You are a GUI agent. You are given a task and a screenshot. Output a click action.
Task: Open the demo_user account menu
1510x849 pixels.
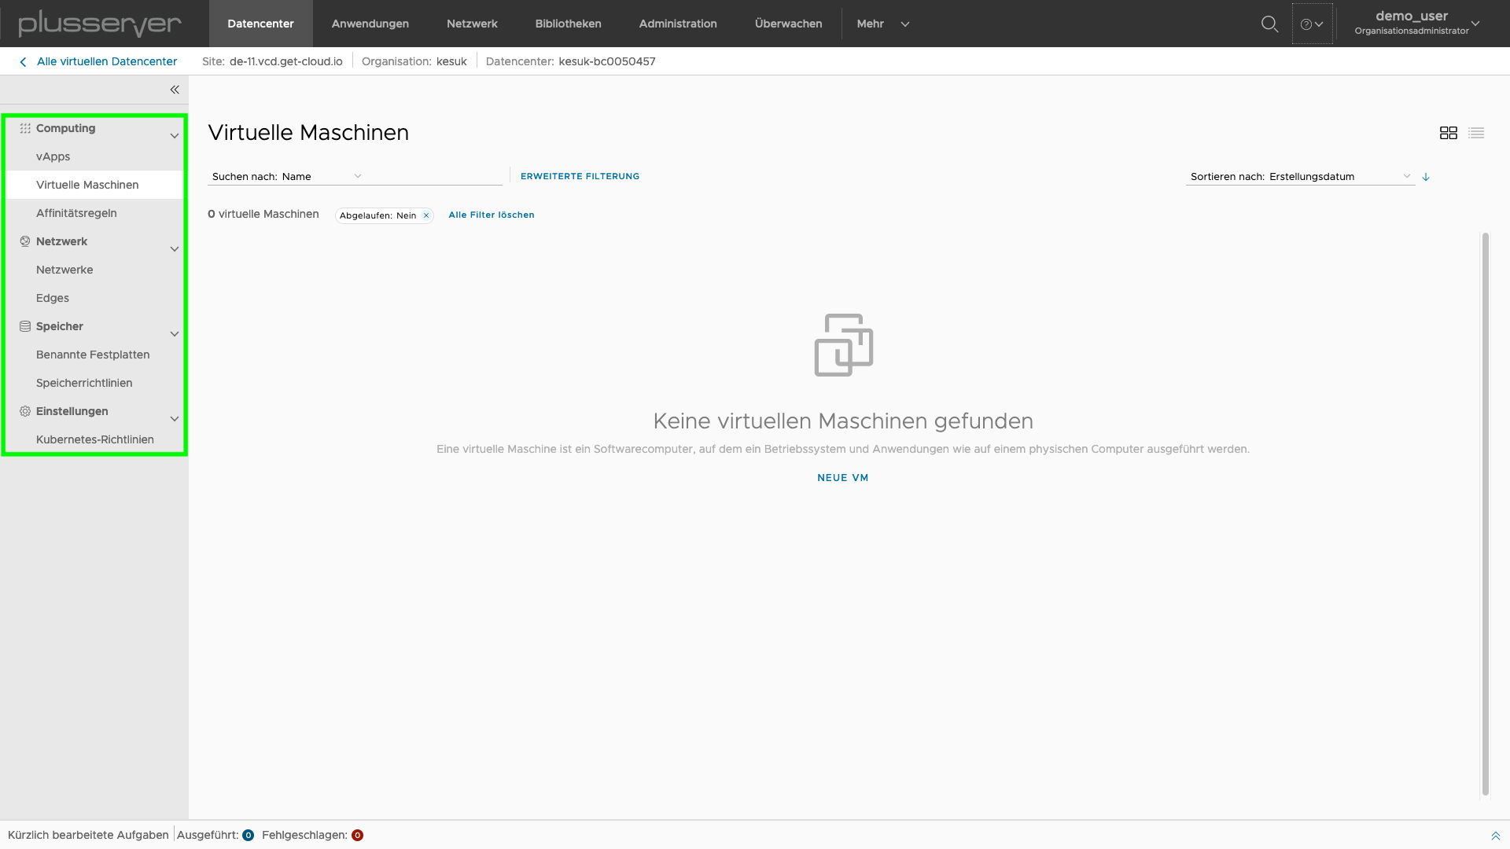(1416, 24)
